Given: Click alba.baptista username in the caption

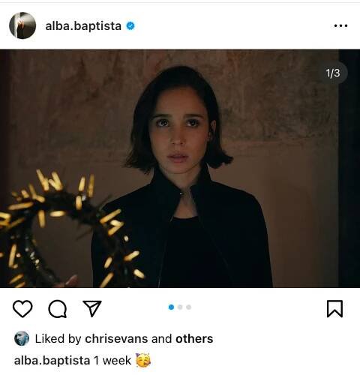Looking at the screenshot, I should 52,361.
